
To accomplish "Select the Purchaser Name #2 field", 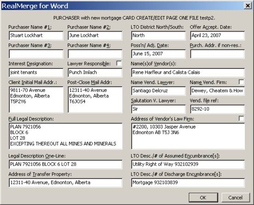I will (x=95, y=35).
